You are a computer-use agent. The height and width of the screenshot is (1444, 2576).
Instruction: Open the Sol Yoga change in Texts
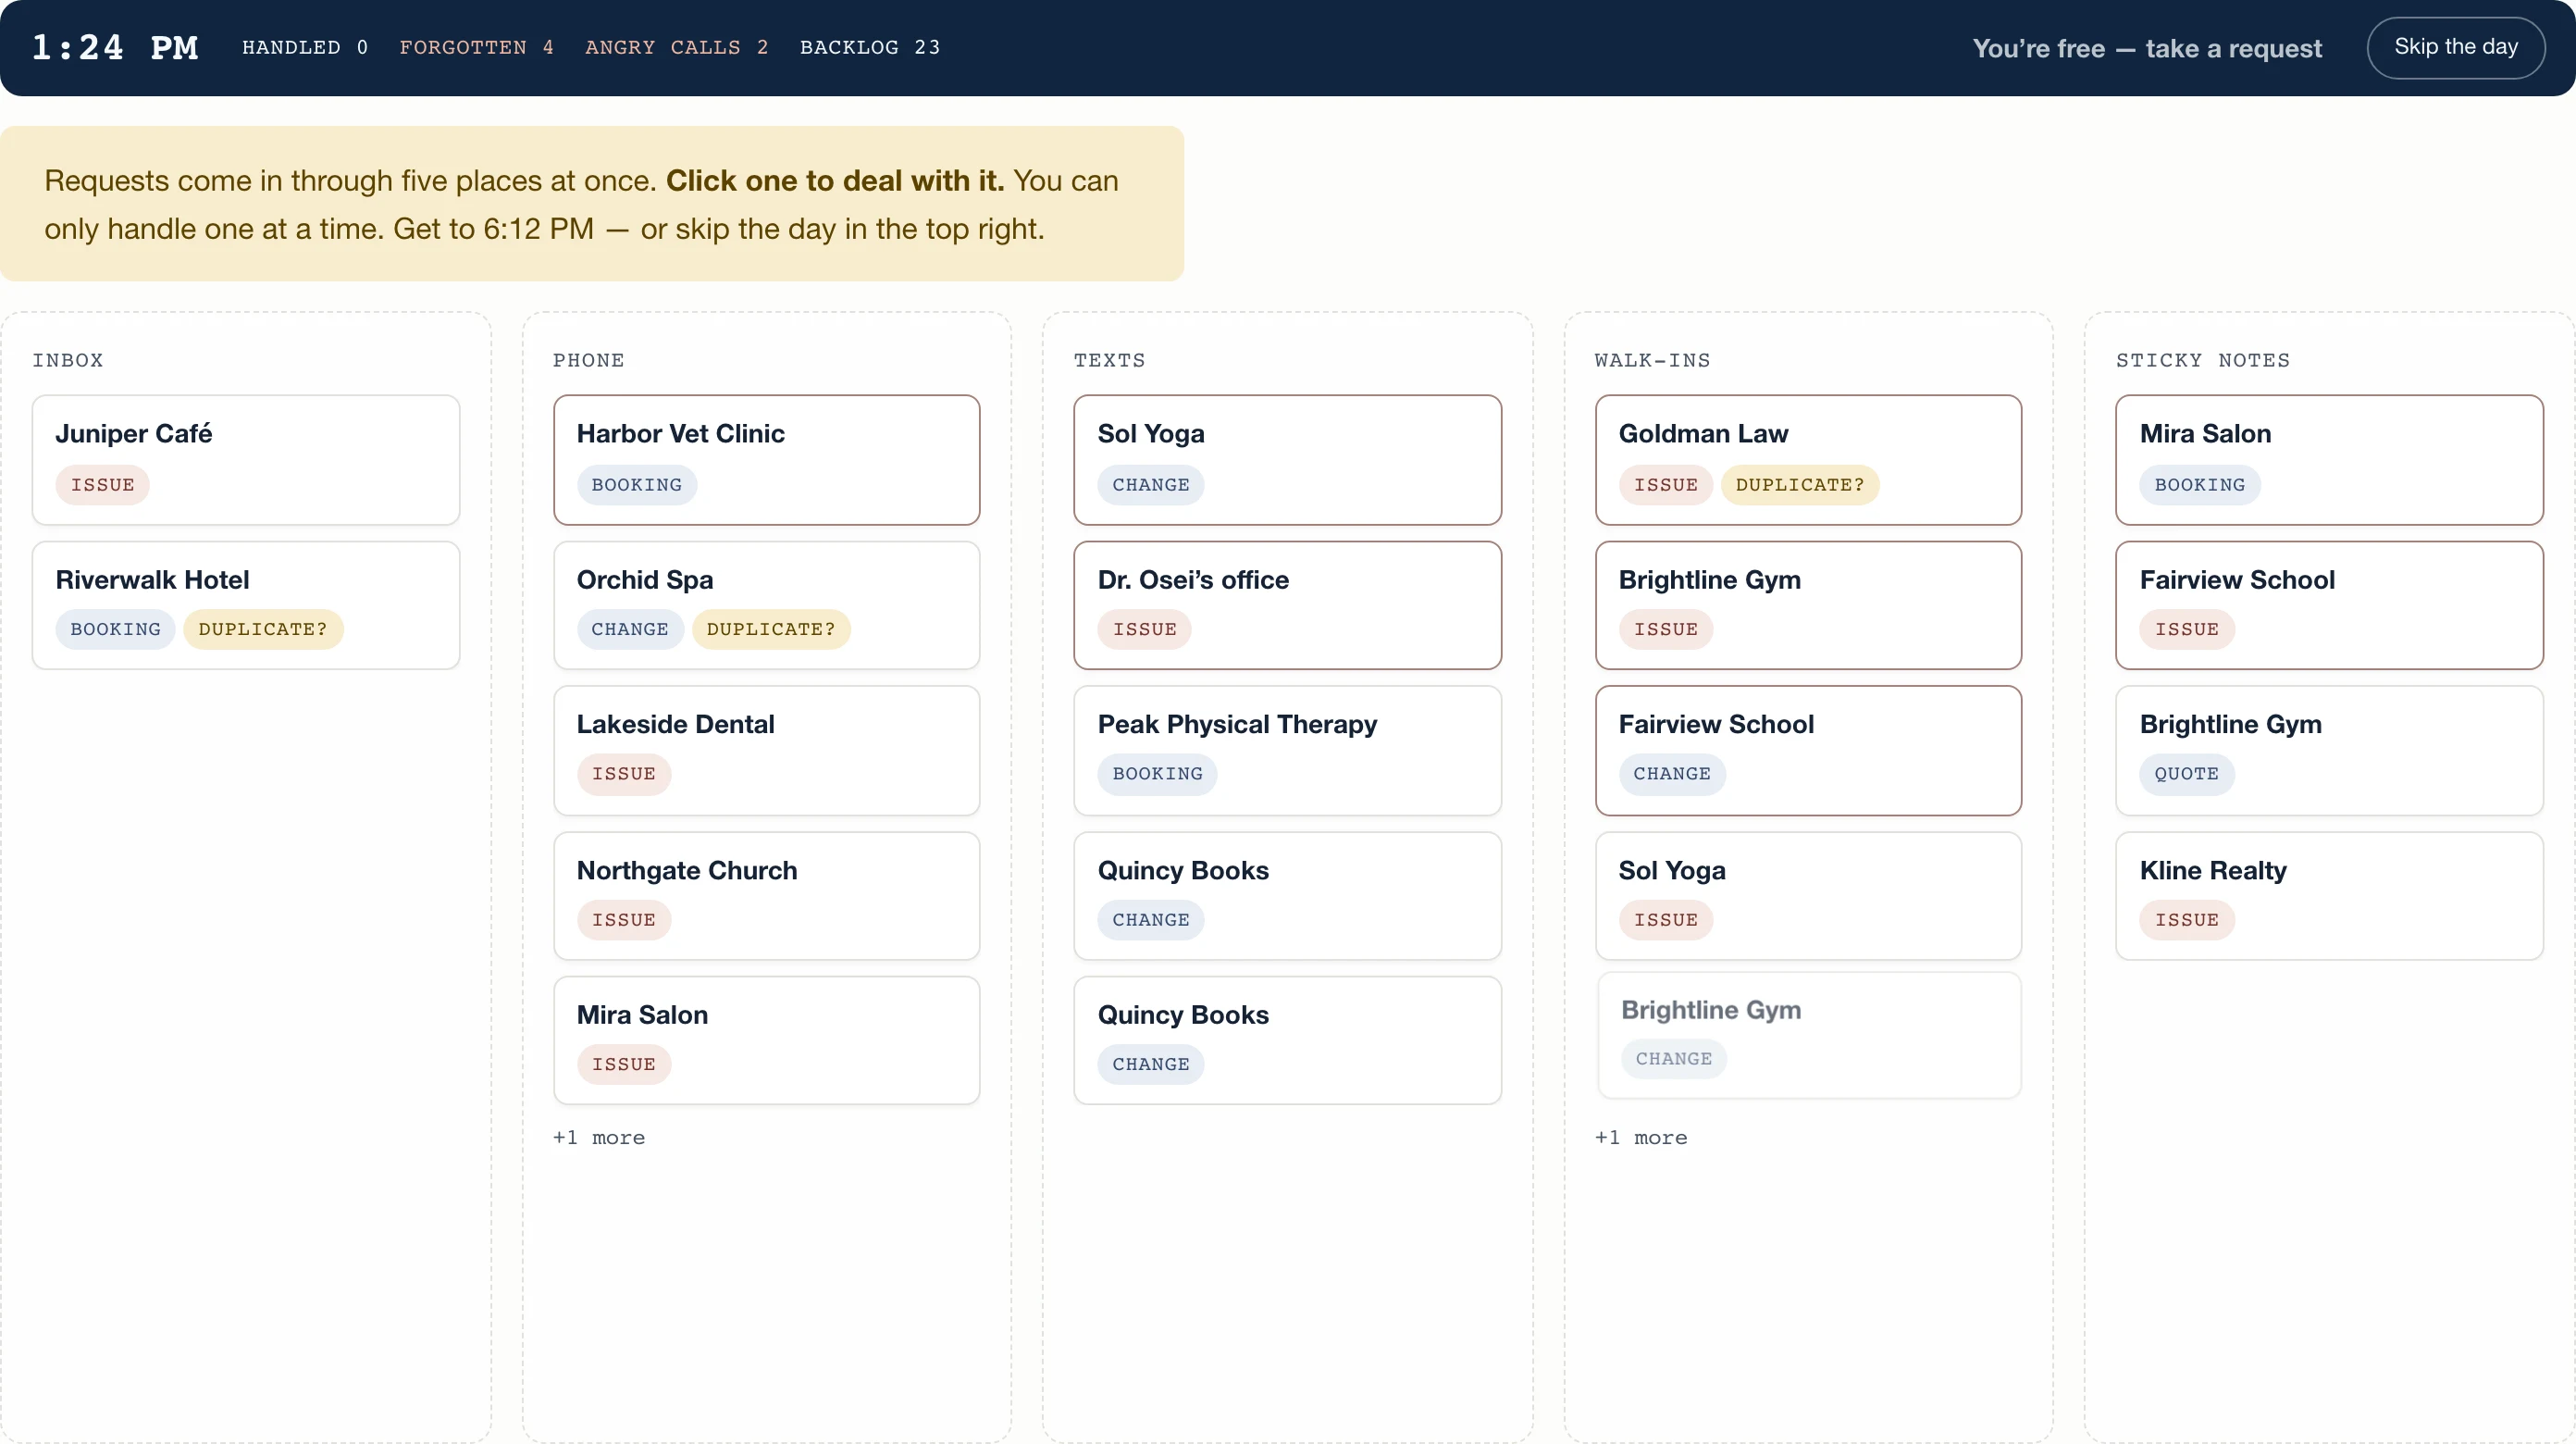tap(1287, 459)
